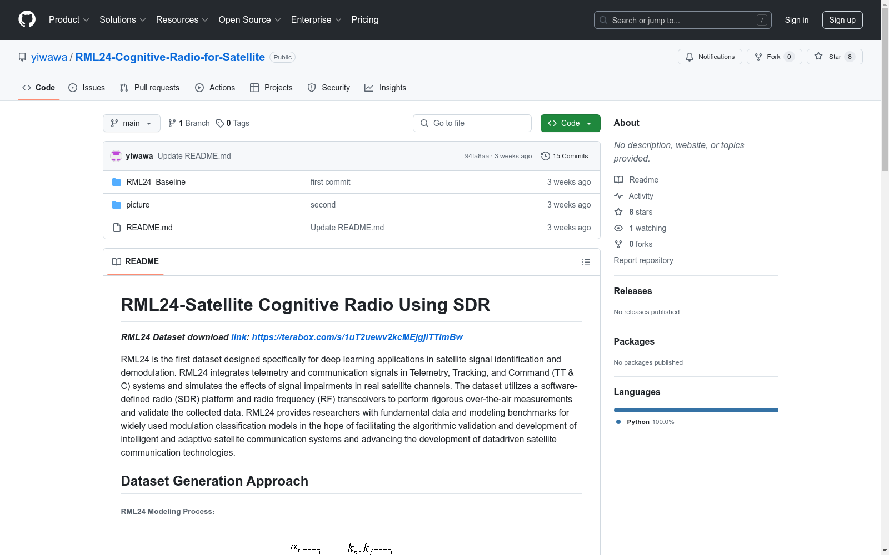
Task: Expand the Open Source menu
Action: 250,19
